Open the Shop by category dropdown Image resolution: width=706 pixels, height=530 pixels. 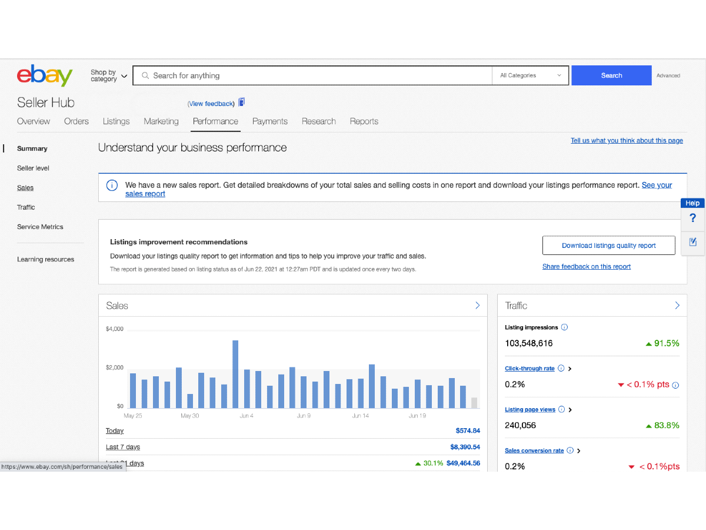coord(109,76)
